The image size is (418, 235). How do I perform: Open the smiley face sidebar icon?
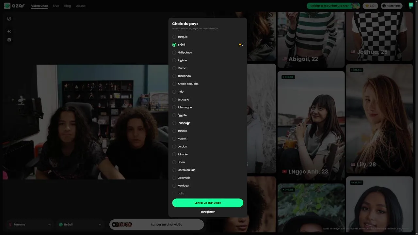(x=9, y=40)
